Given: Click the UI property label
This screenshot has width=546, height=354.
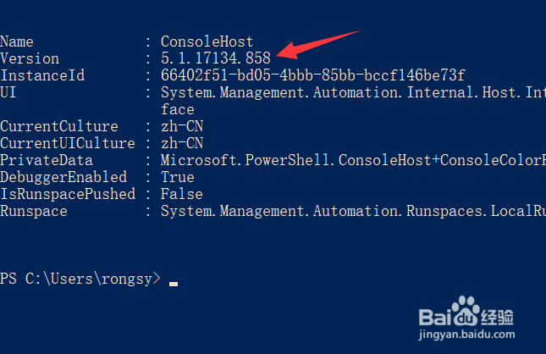Looking at the screenshot, I should [x=8, y=92].
